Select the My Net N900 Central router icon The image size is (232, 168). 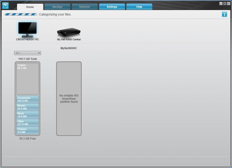[x=69, y=32]
